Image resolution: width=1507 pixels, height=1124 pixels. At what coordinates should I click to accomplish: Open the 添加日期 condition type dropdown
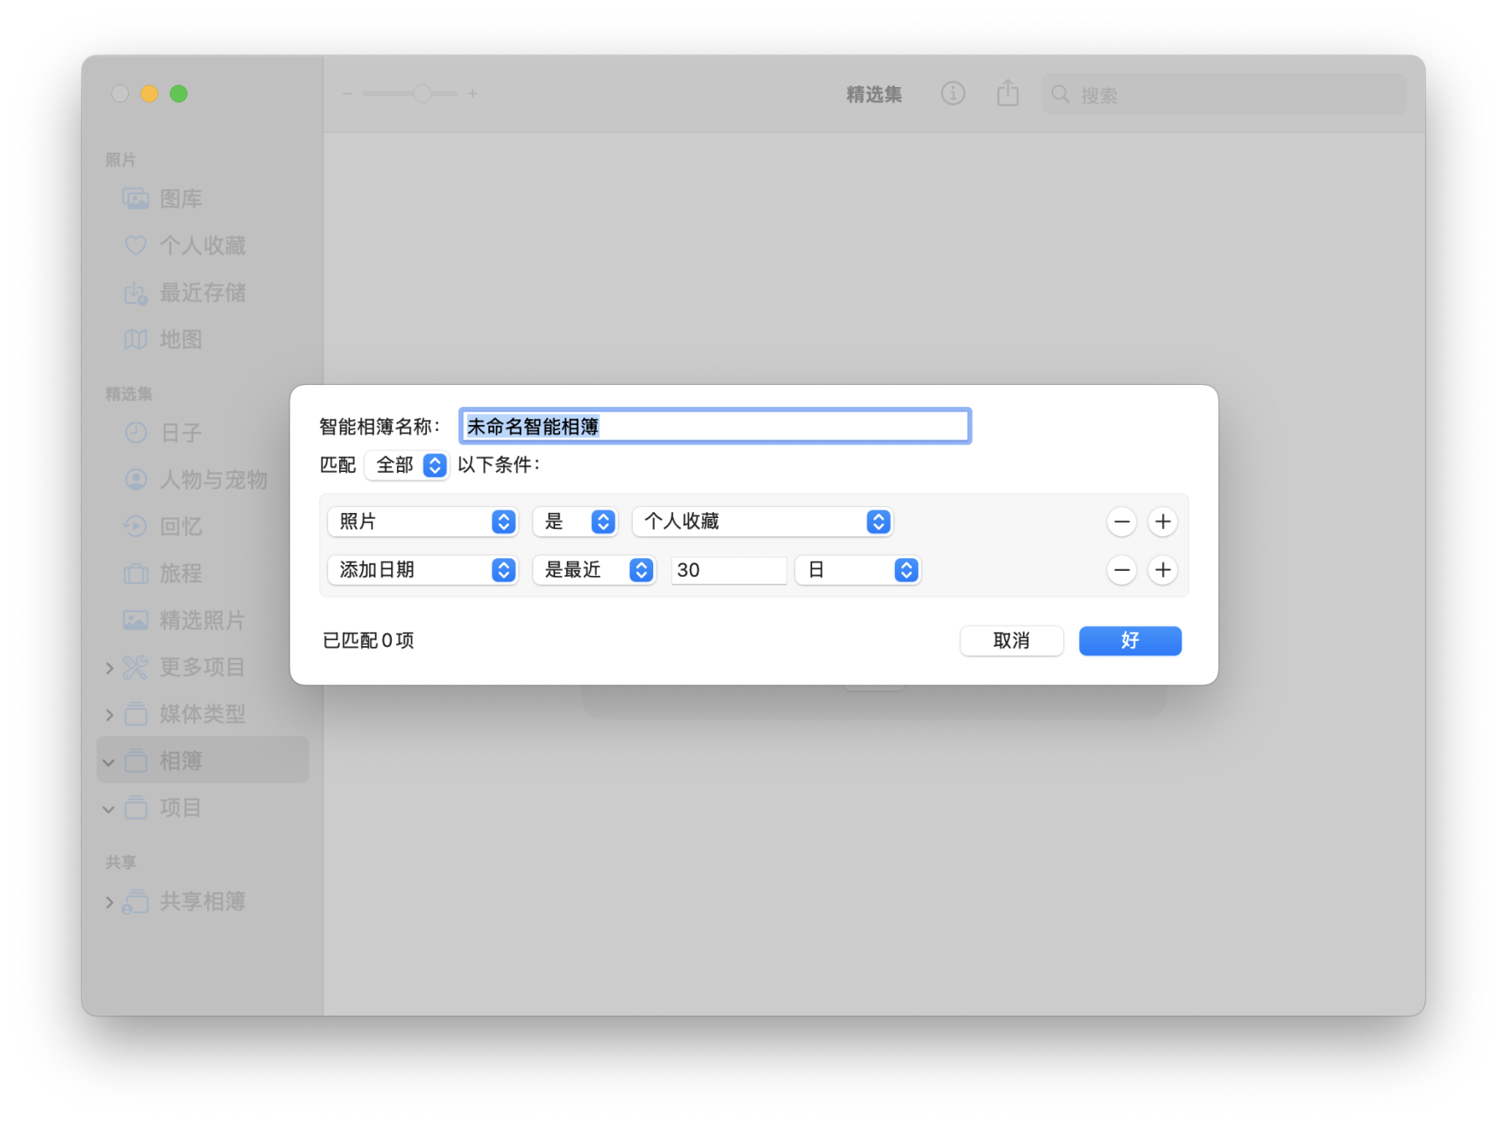tap(423, 570)
